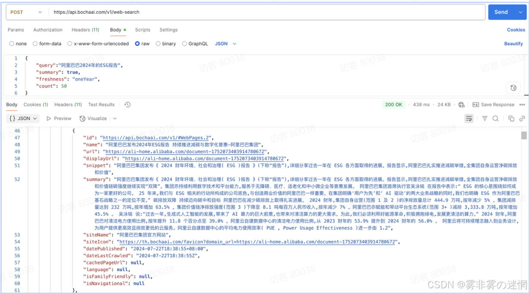Image resolution: width=529 pixels, height=293 pixels.
Task: Switch to the Authorization tab
Action: 48,30
